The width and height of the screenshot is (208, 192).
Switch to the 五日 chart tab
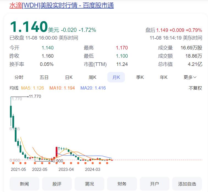pos(44,77)
